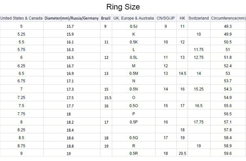Click the UK size 0.5Q cell
The height and width of the screenshot is (161, 246).
pos(134,137)
